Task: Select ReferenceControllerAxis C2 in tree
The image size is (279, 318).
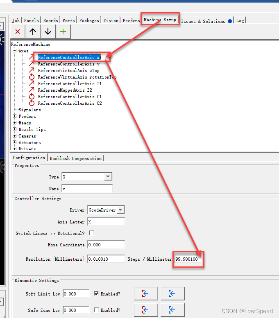Action: point(70,103)
